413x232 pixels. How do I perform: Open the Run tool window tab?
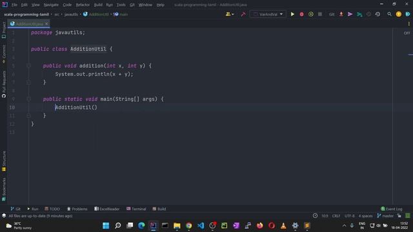33,209
